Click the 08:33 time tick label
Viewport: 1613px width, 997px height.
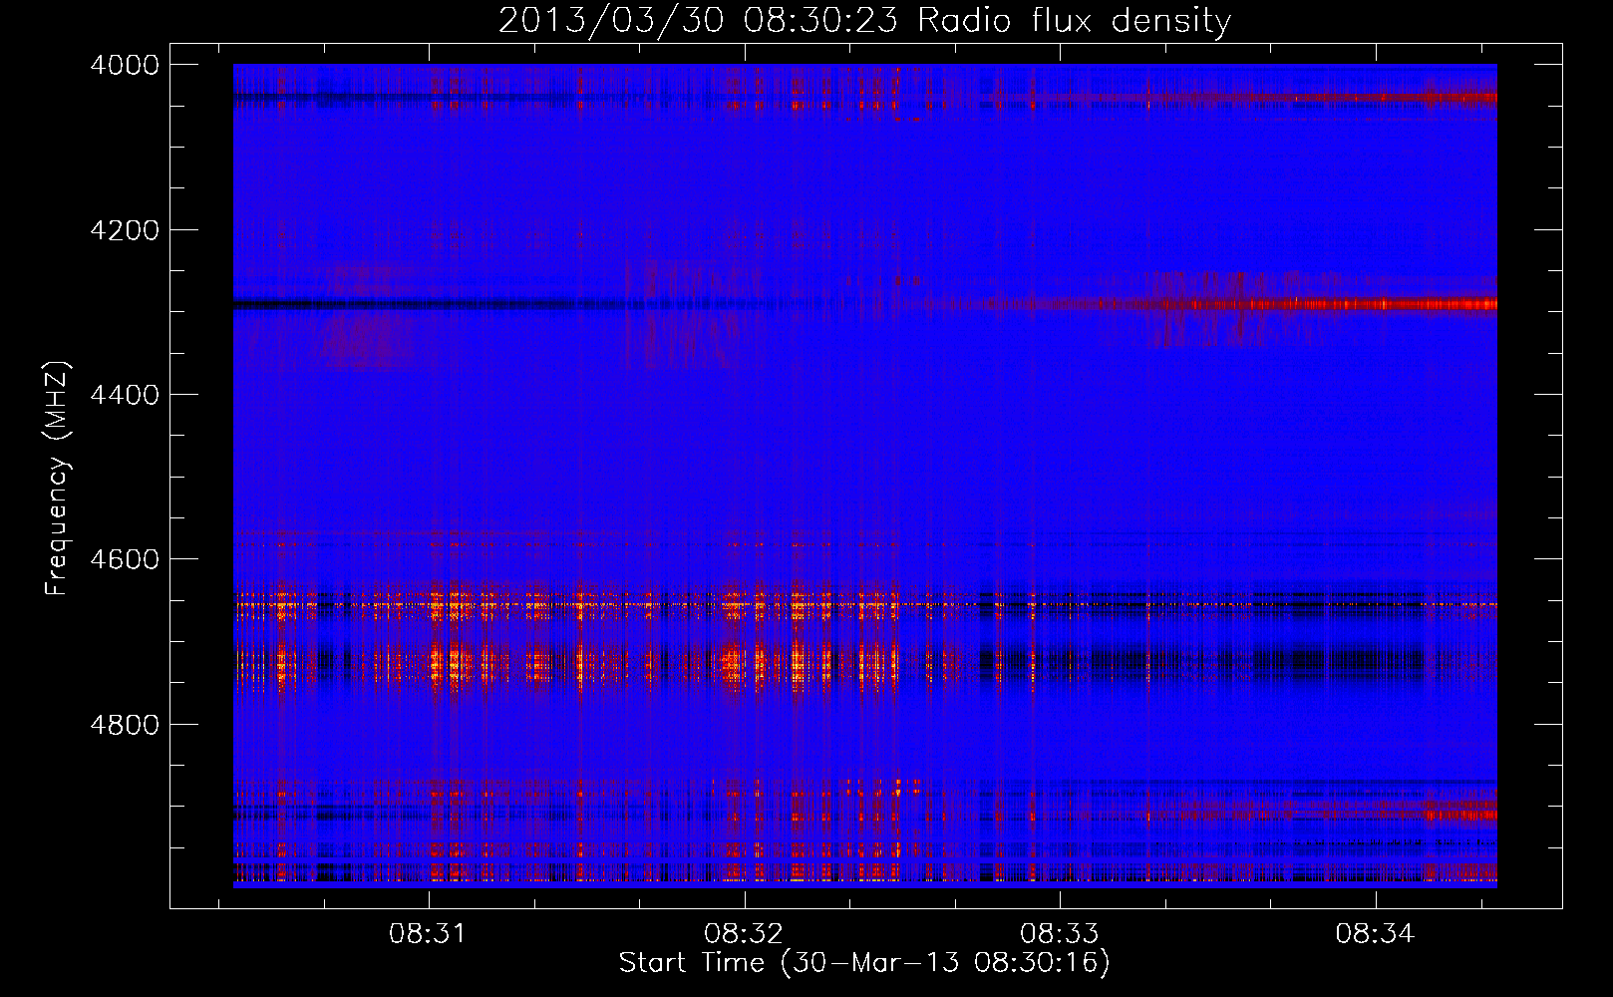pos(1060,934)
